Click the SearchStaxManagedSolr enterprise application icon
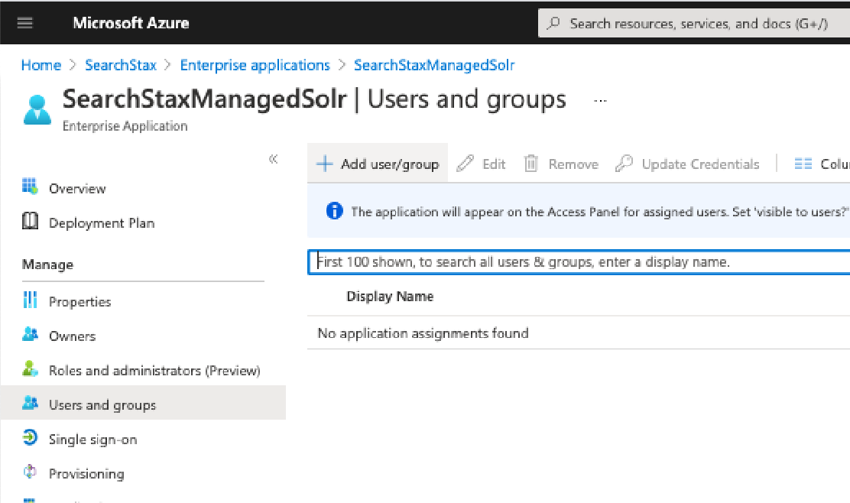The width and height of the screenshot is (850, 503). tap(37, 109)
